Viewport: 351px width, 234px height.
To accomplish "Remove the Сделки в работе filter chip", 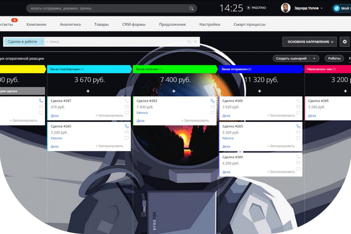I will click(x=42, y=42).
